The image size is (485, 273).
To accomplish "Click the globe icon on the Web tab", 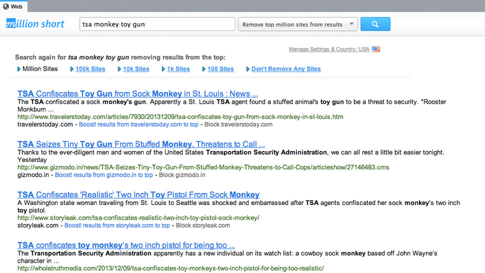I will tap(6, 7).
